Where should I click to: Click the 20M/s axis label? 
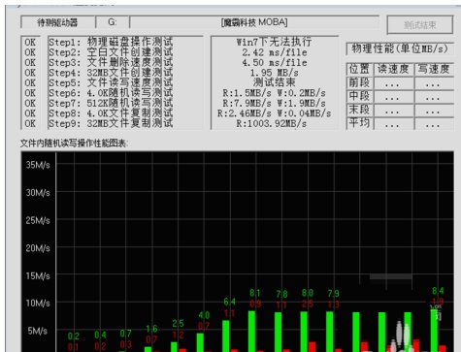[x=38, y=248]
